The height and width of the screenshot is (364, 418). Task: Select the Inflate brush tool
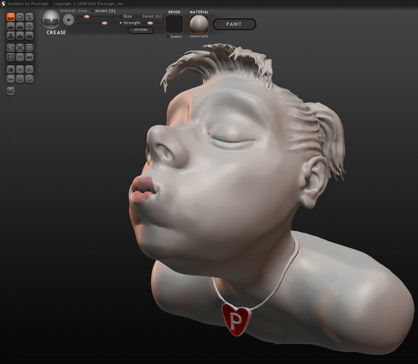coord(11,35)
